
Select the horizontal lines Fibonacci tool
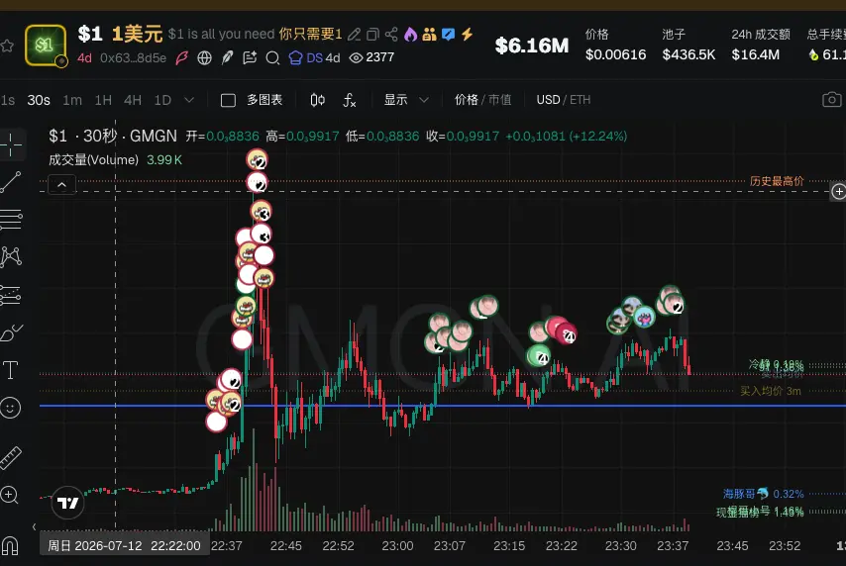[x=11, y=220]
